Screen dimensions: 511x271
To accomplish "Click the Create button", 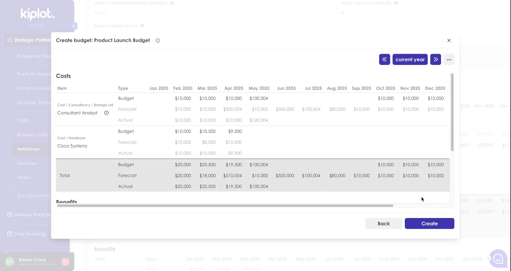I will pyautogui.click(x=429, y=224).
